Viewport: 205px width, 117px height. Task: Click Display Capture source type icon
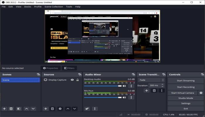pos(45,80)
